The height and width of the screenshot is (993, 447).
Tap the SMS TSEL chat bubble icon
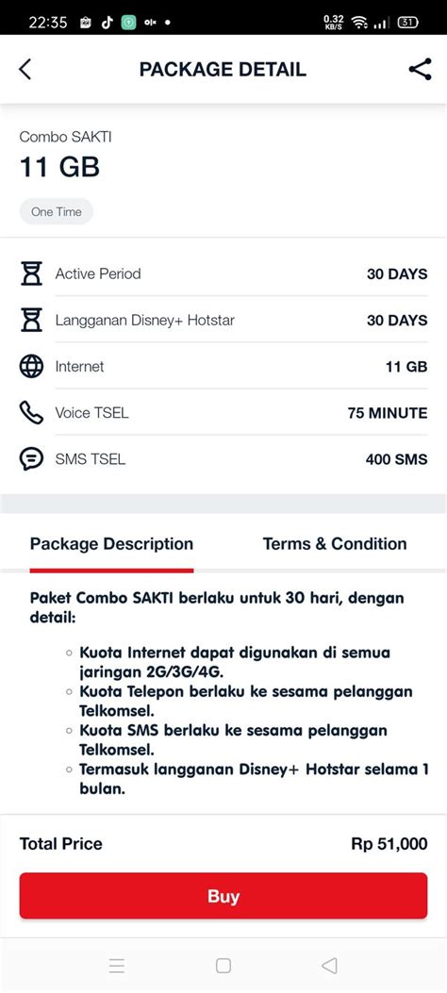31,459
